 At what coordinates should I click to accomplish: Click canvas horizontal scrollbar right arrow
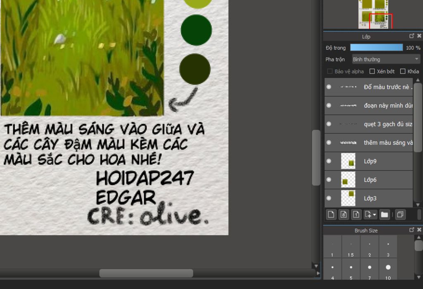[318, 273]
